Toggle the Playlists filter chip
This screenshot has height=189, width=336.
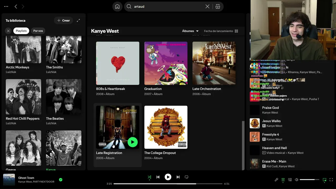click(21, 31)
